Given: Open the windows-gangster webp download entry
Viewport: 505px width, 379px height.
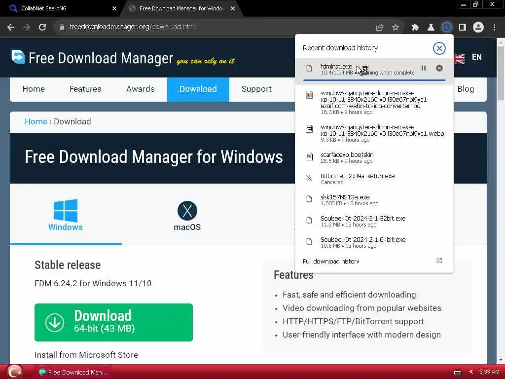Looking at the screenshot, I should [374, 133].
